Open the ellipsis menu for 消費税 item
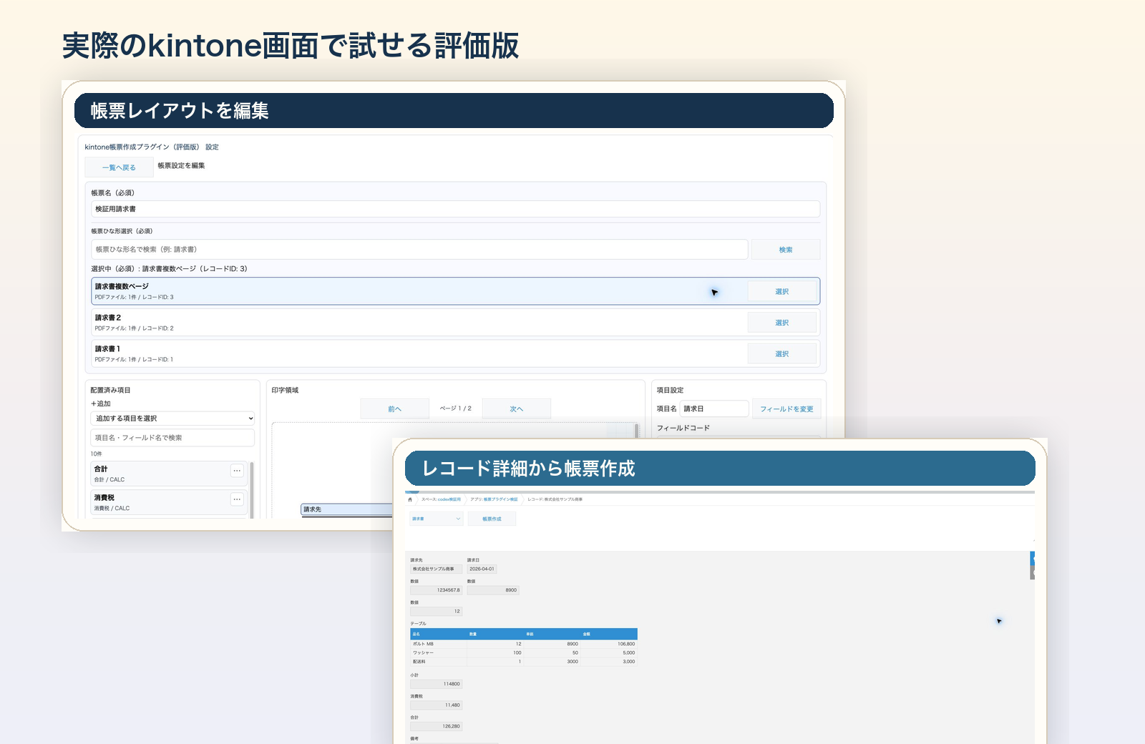The height and width of the screenshot is (744, 1145). coord(237,499)
